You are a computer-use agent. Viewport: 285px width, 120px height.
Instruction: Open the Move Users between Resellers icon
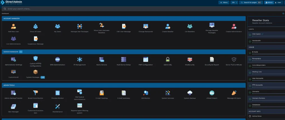102,25
